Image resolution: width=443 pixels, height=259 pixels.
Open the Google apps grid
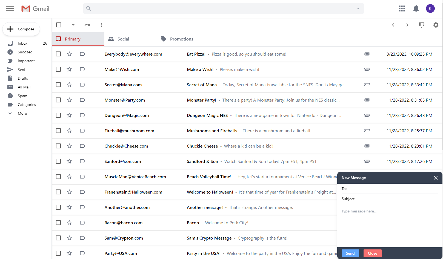(402, 8)
